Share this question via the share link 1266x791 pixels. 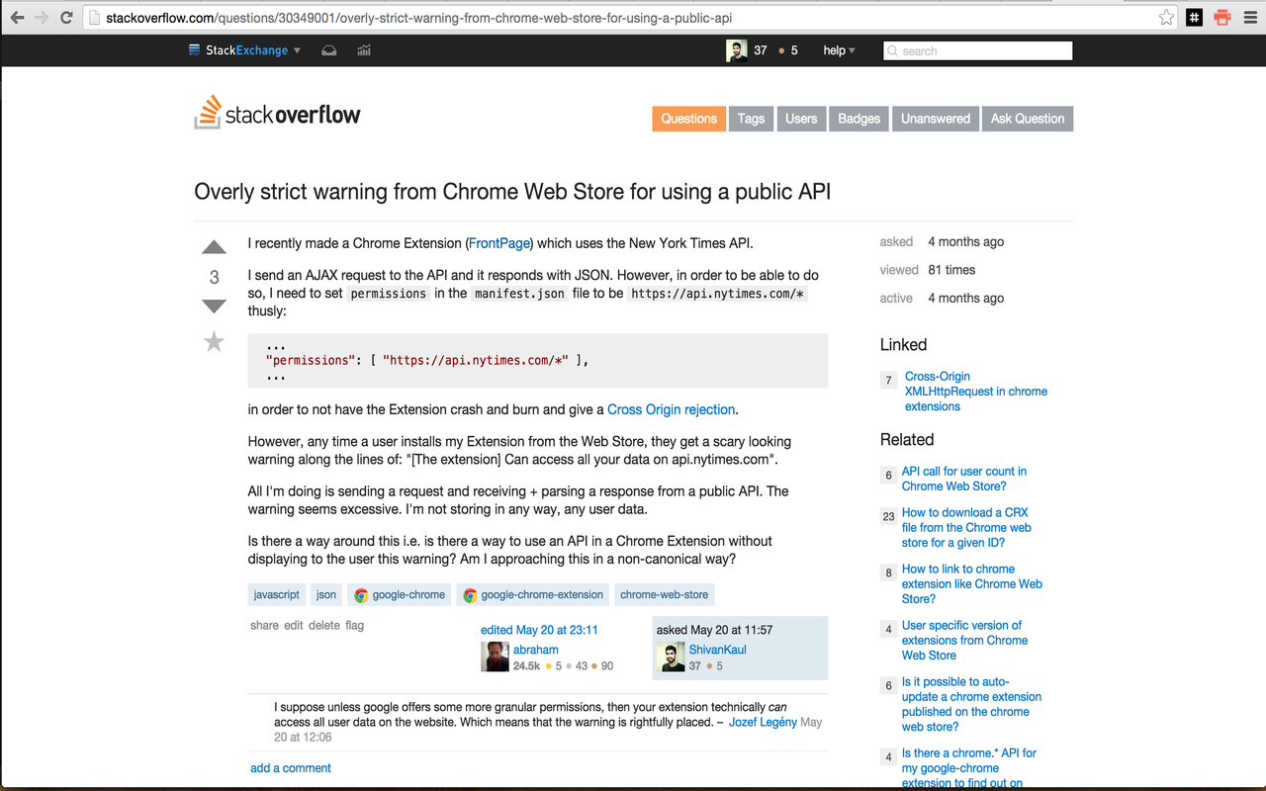coord(264,626)
